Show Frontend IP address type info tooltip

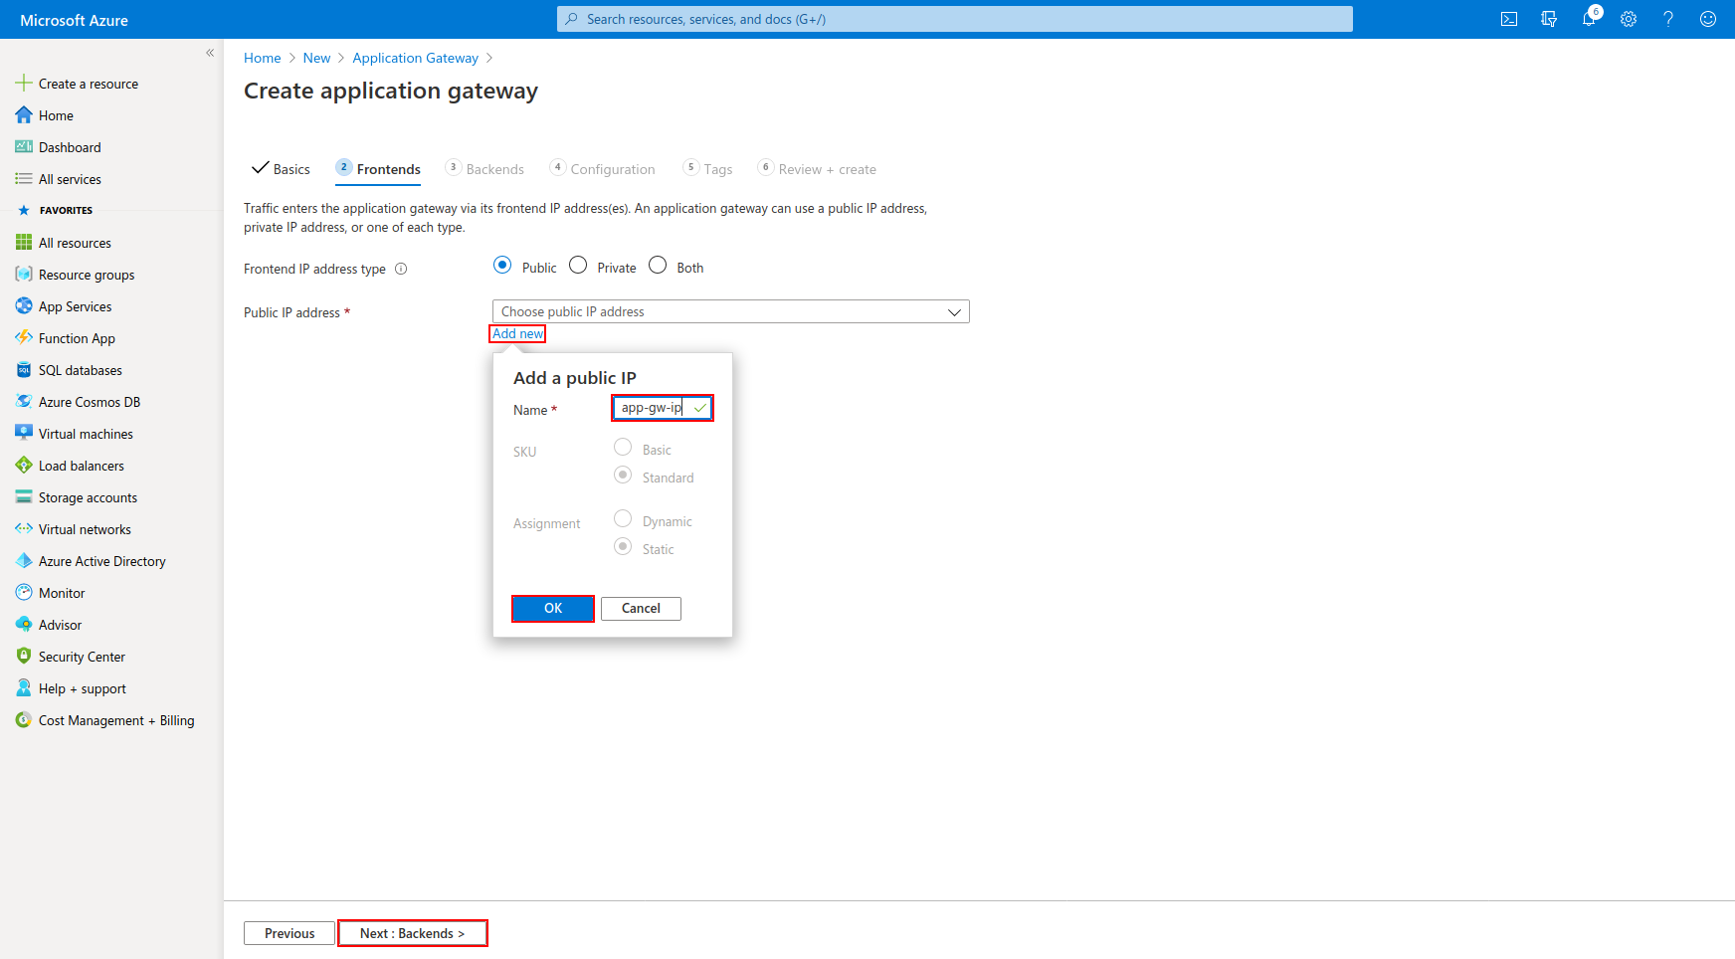(401, 269)
